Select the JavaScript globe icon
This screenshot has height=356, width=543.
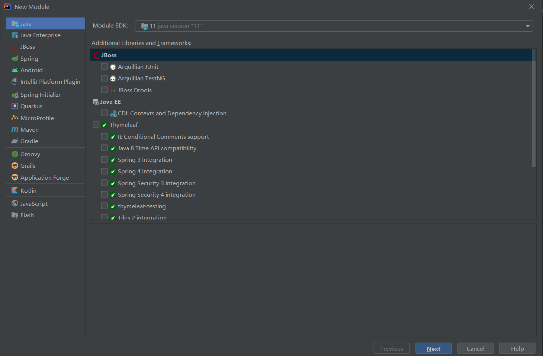15,203
